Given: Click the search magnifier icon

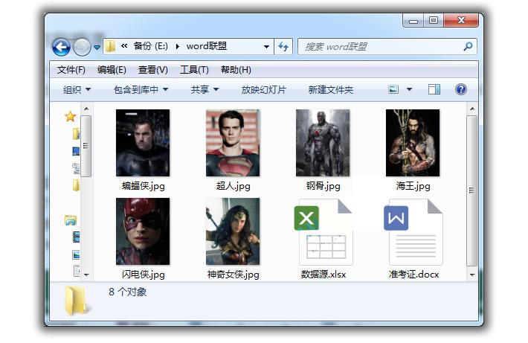Looking at the screenshot, I should click(468, 46).
